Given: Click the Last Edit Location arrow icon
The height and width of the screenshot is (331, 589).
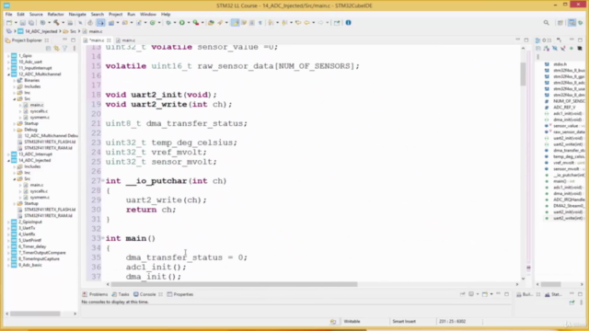Looking at the screenshot, I should tap(298, 23).
